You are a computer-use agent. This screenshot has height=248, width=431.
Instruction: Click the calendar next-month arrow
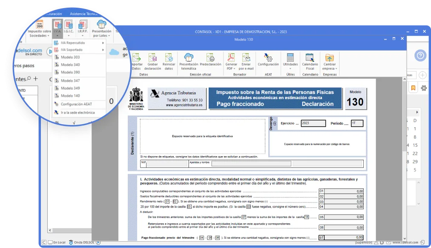417,112
